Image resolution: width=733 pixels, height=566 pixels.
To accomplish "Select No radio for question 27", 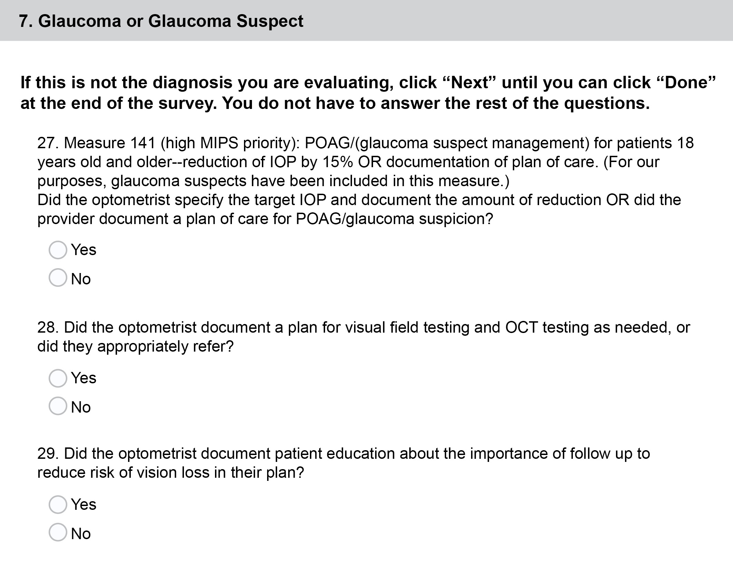I will [x=58, y=278].
